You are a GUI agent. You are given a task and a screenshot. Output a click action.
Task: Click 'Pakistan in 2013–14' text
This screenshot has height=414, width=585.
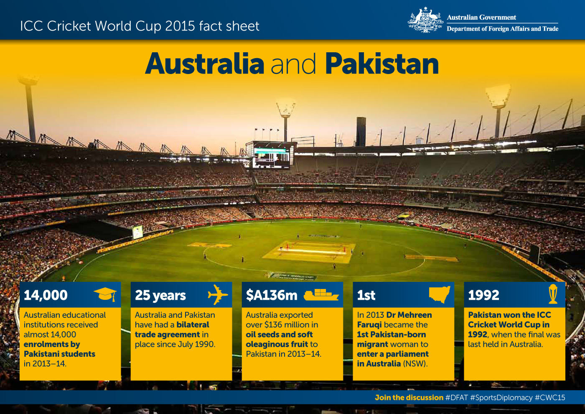(284, 354)
